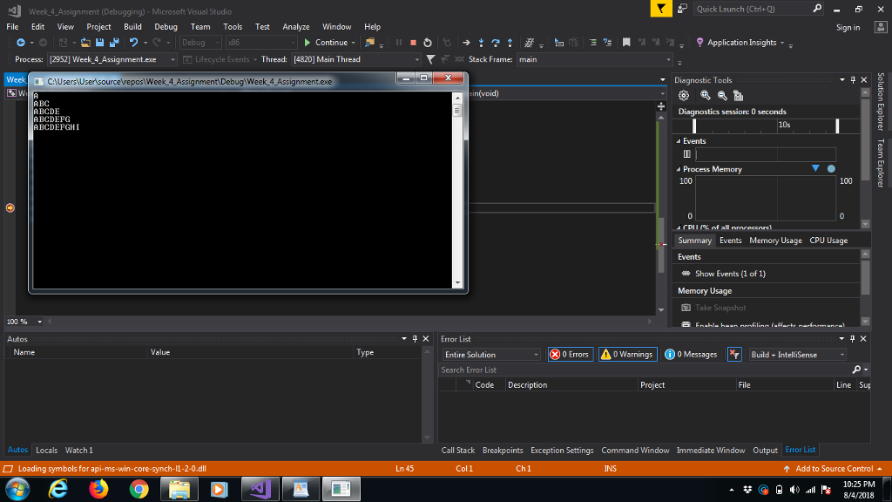
Task: Toggle the 0 Errors filter
Action: (x=570, y=354)
